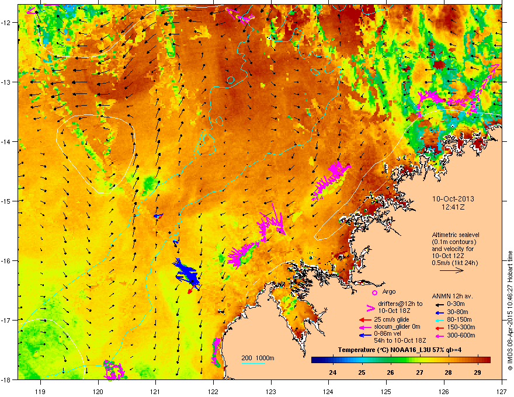Click the '0-86m vel' legend label
514x397 pixels.
388,333
